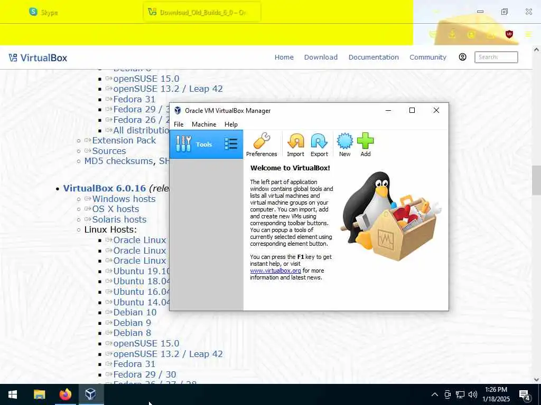Click the user account icon on website
This screenshot has height=405, width=541.
[x=463, y=57]
